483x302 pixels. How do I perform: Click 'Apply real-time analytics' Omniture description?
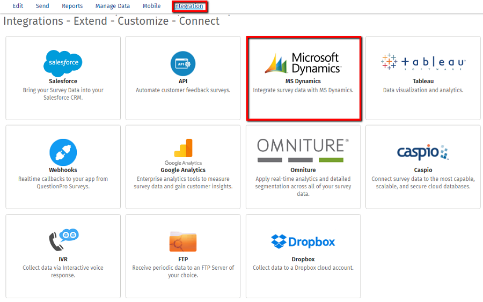303,186
